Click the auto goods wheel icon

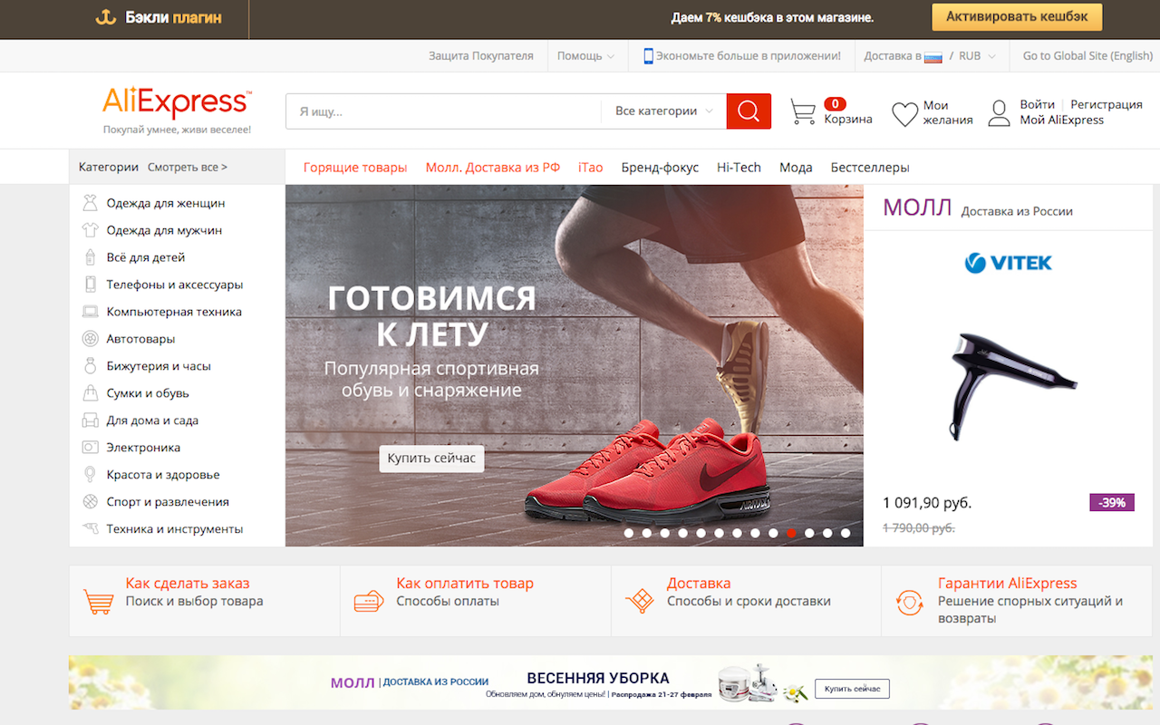point(90,339)
